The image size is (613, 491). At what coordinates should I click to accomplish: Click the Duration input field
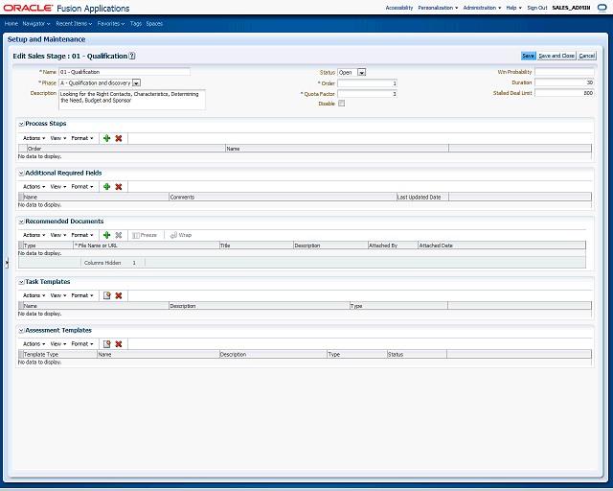(x=564, y=82)
